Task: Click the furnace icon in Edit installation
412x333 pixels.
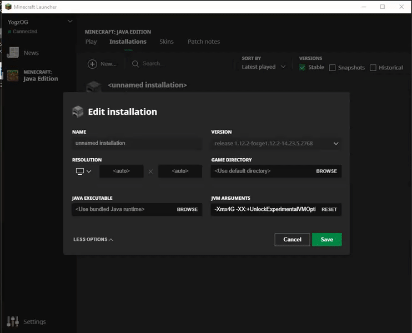Action: 78,112
